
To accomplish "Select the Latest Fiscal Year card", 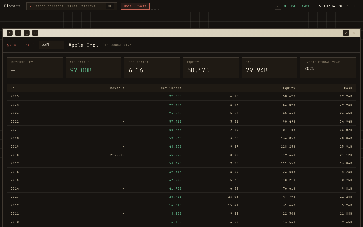I will 328,68.
